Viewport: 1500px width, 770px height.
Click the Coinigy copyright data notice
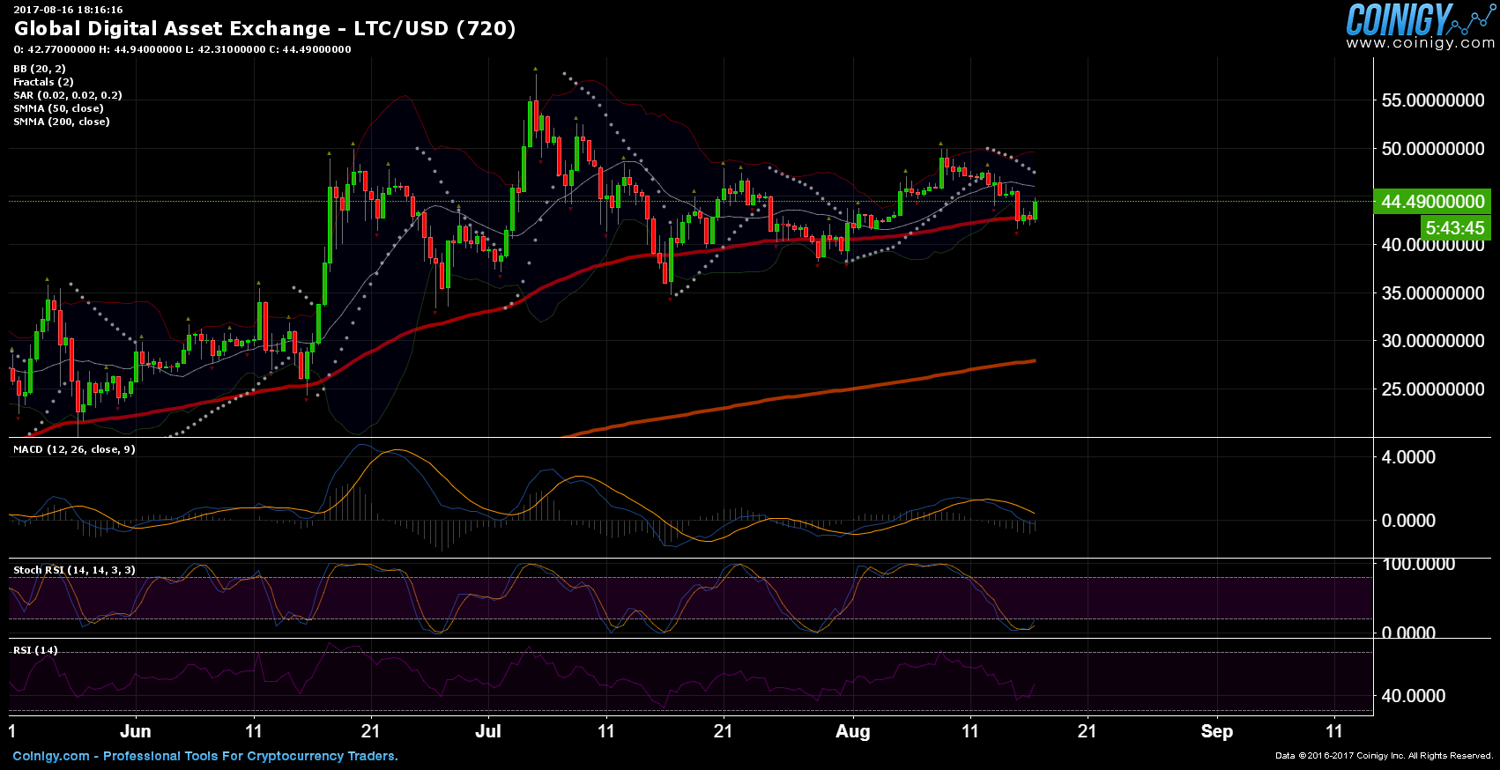[1385, 756]
